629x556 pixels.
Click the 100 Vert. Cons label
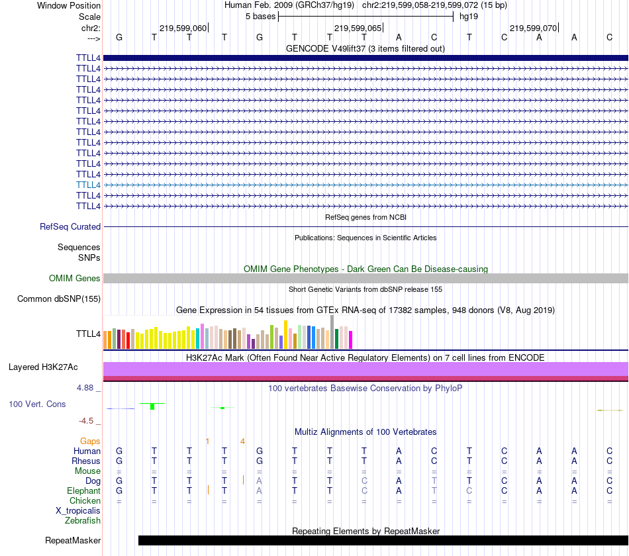tap(37, 404)
